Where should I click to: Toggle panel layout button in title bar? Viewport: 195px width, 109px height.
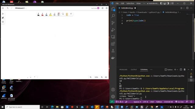point(165,3)
